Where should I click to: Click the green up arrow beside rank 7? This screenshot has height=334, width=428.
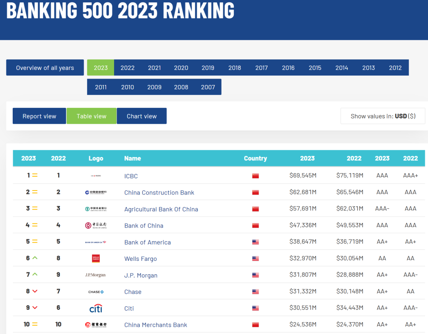(x=35, y=274)
